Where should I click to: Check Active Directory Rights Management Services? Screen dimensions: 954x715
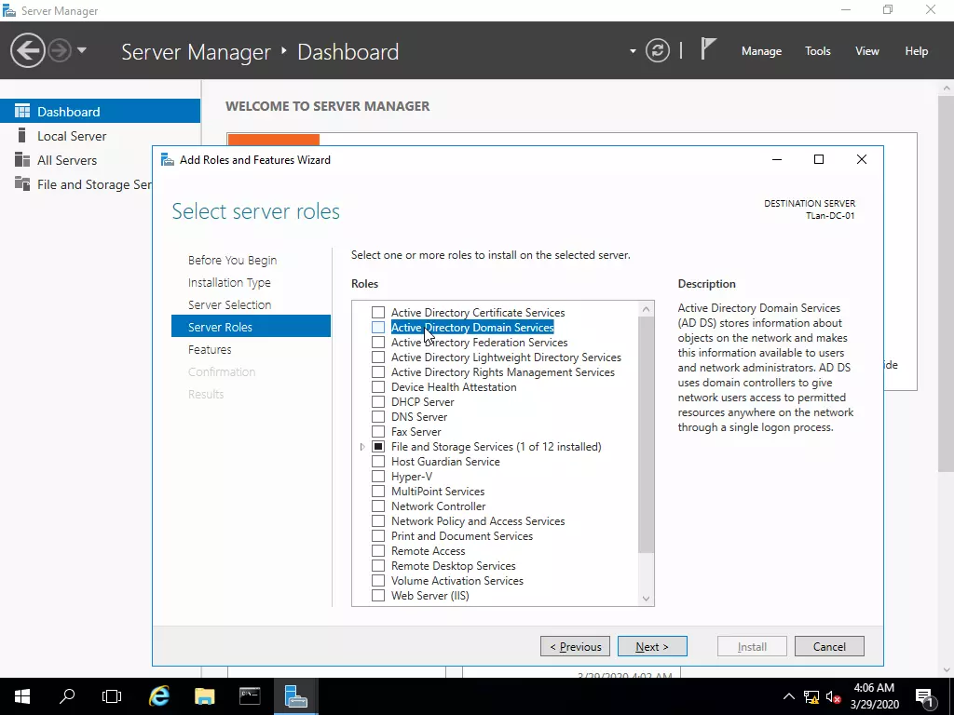pos(378,372)
